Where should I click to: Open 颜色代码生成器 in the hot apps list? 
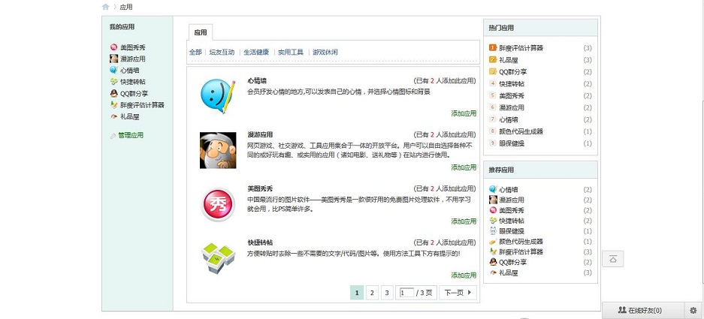(521, 131)
